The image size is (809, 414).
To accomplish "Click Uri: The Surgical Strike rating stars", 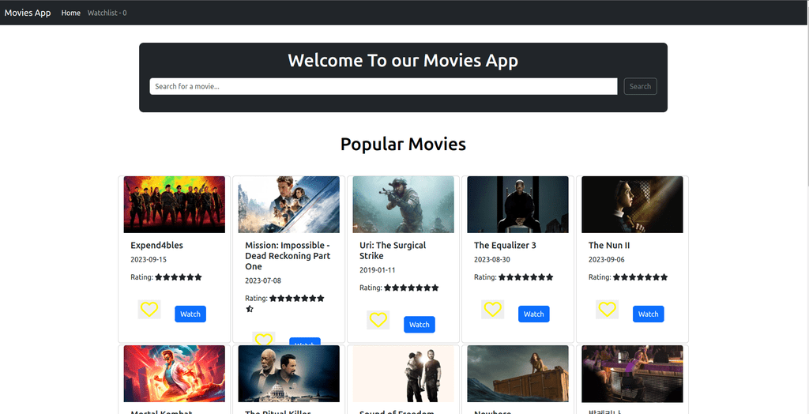I will (x=411, y=288).
